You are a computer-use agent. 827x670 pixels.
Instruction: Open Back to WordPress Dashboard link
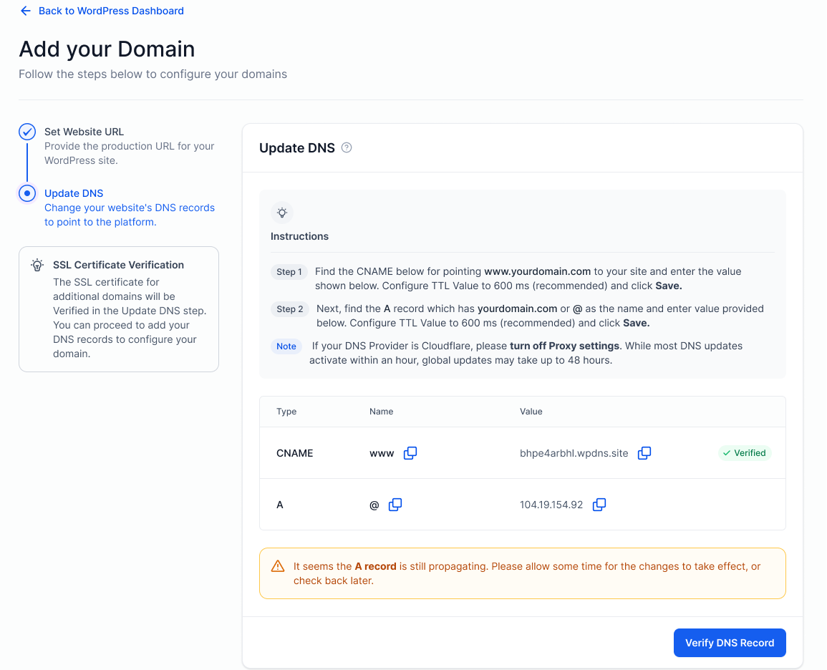tap(111, 11)
